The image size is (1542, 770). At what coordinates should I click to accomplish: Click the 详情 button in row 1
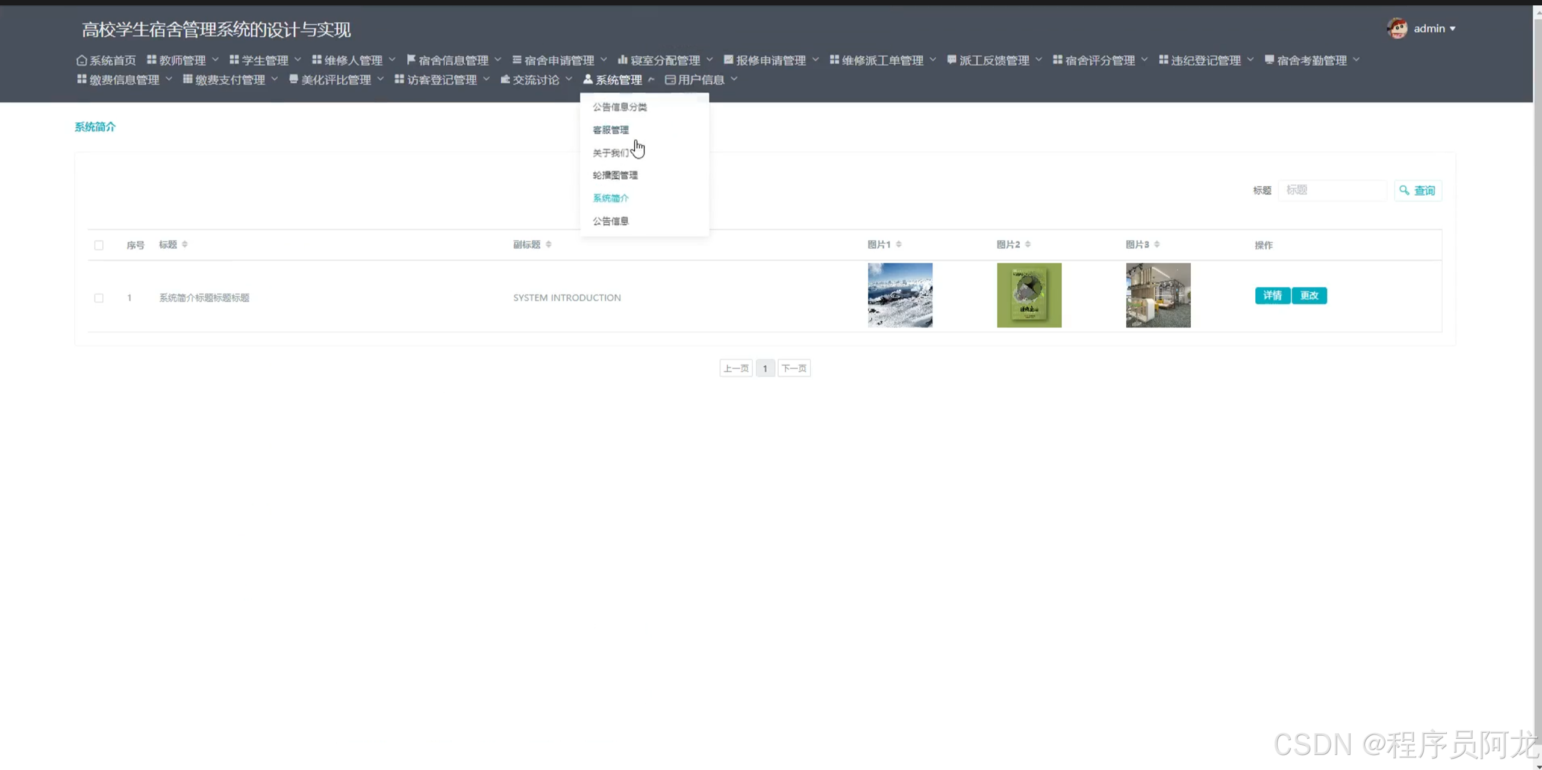coord(1272,295)
